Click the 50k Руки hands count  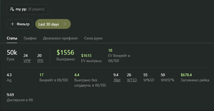12,52
